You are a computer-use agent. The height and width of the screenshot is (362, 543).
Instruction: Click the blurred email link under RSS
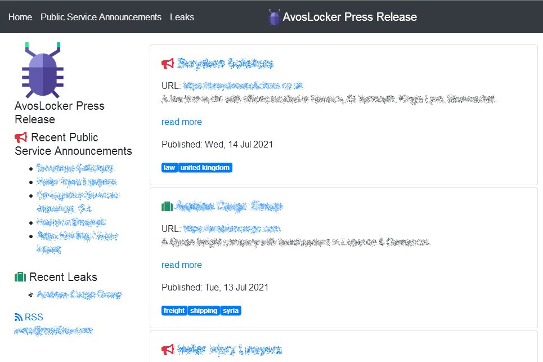pos(53,330)
